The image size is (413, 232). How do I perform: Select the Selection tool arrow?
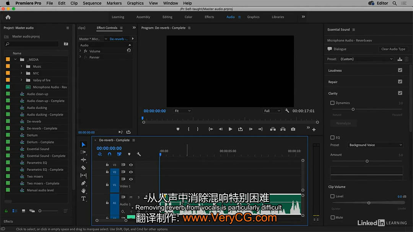pos(83,145)
